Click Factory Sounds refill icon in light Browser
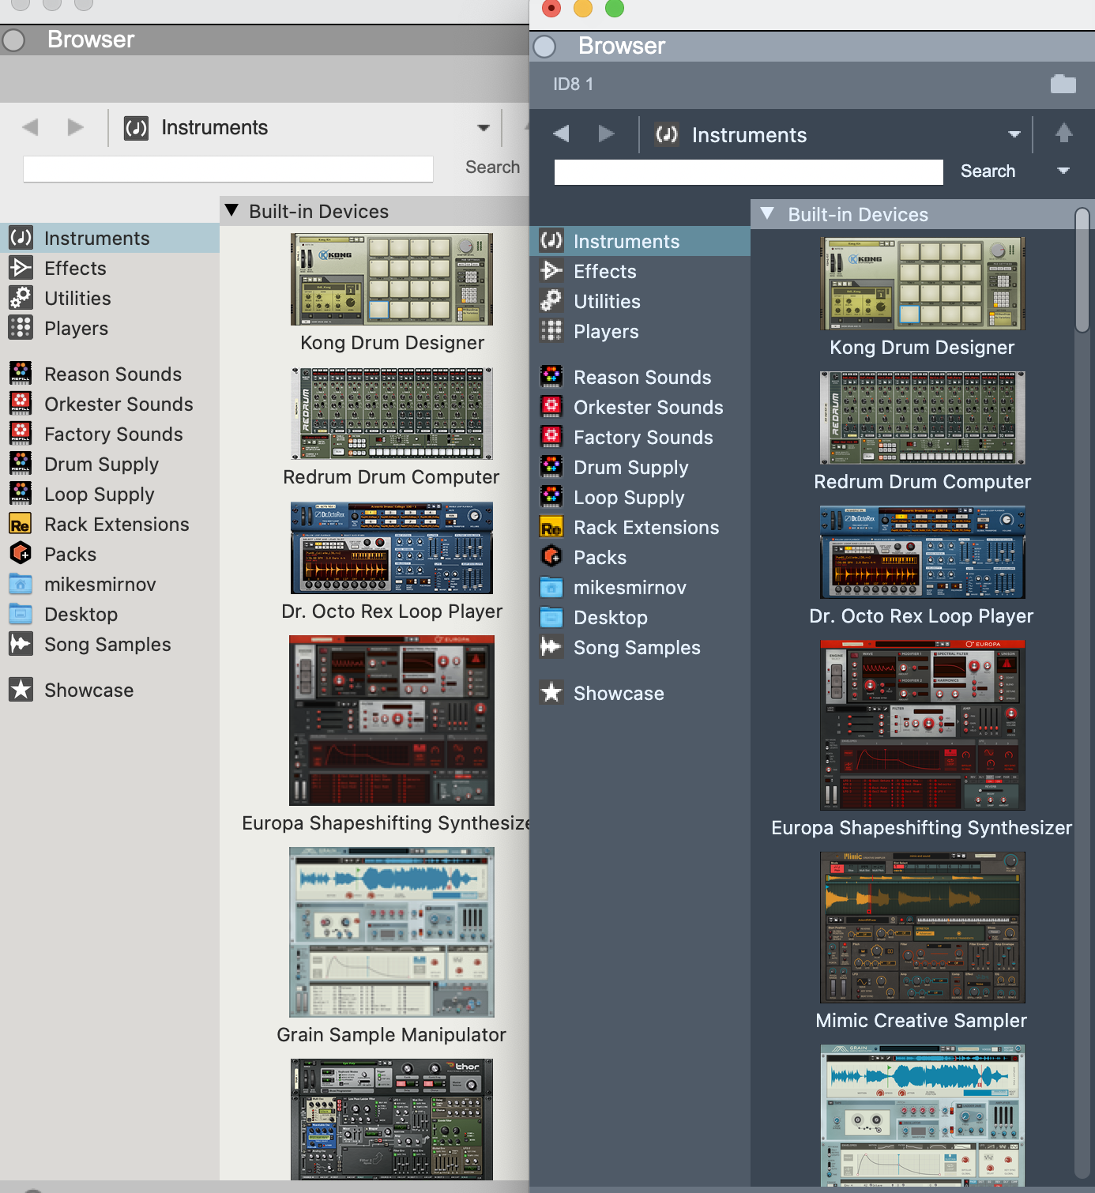Viewport: 1095px width, 1193px height. click(21, 433)
